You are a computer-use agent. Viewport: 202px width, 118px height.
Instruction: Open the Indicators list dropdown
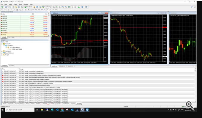(x=79, y=7)
